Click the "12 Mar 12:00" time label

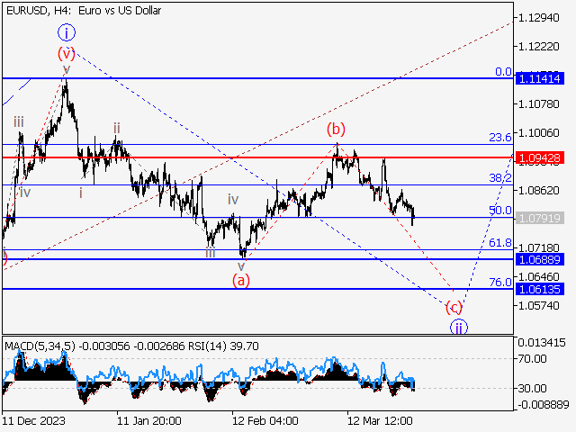[380, 420]
